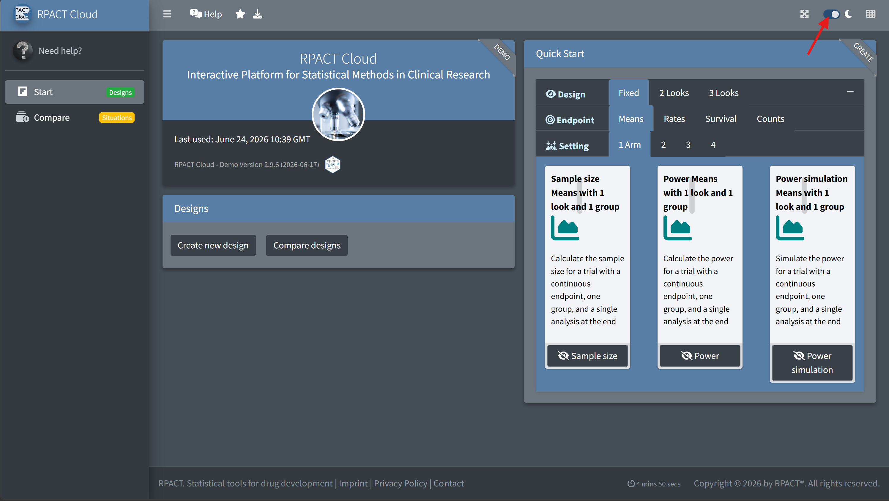Click the Need help? text in sidebar
This screenshot has width=889, height=501.
60,51
